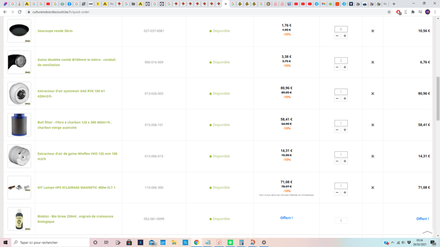
Task: Open extracteur d'air systemair GAS RVK link
Action: tap(71, 94)
